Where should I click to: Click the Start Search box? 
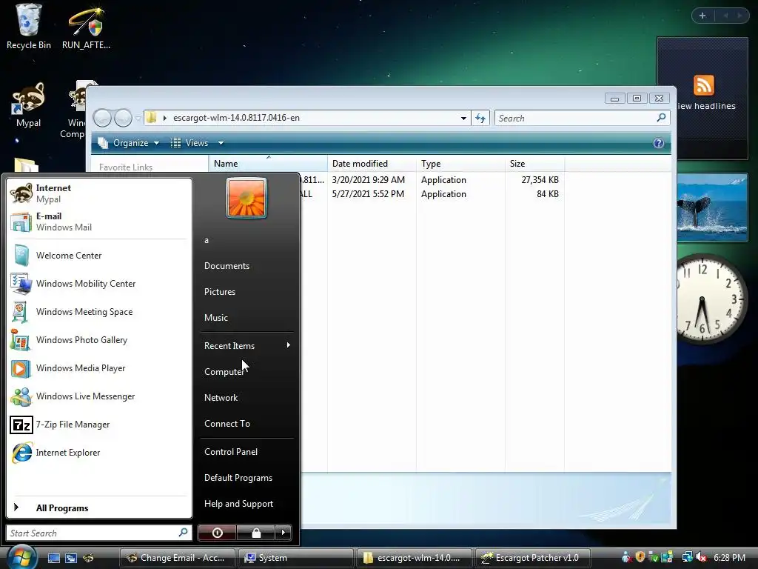point(99,533)
